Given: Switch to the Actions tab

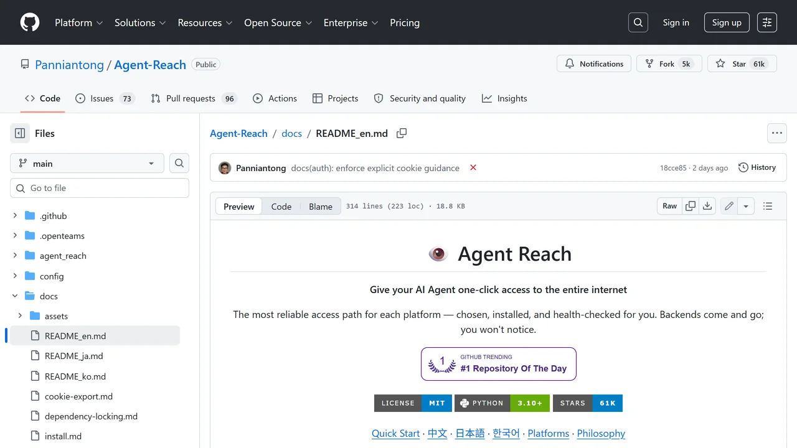Looking at the screenshot, I should coord(275,98).
